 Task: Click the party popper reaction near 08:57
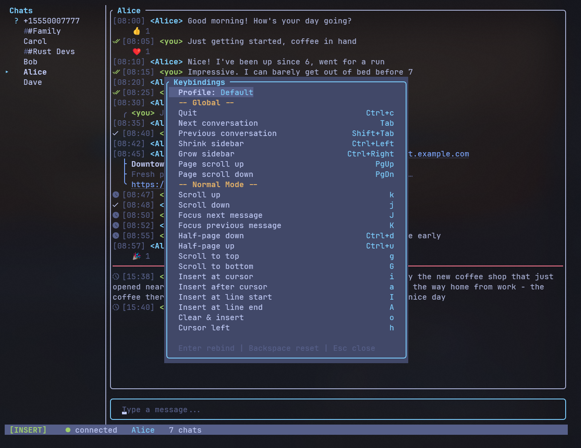tap(137, 256)
